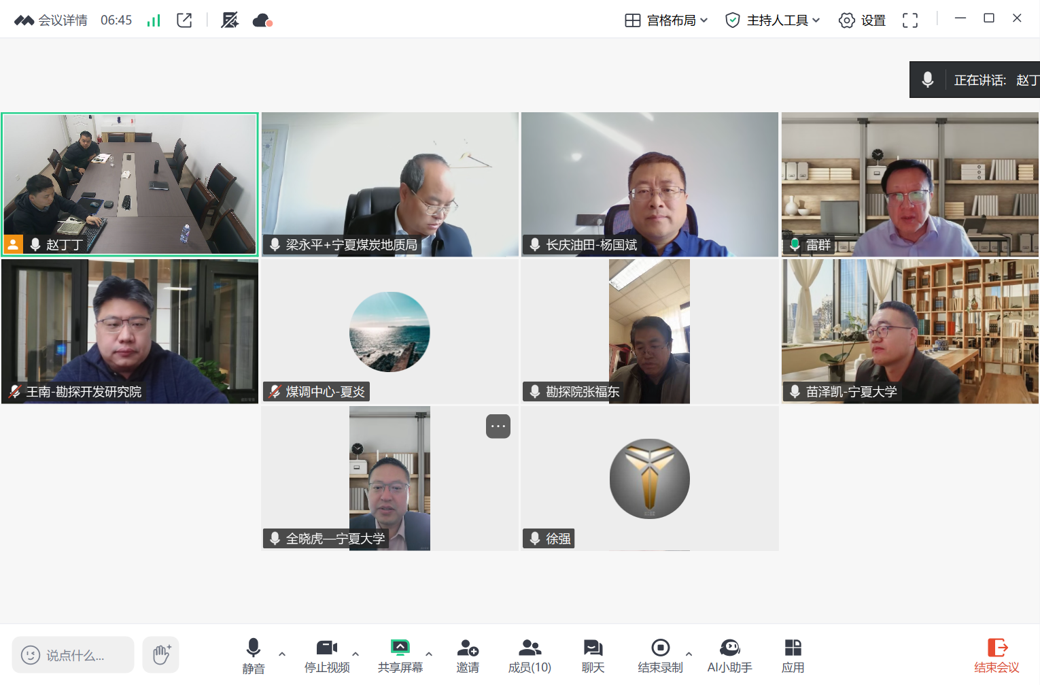Click the 说点什么 message input field
This screenshot has height=685, width=1040.
click(73, 655)
